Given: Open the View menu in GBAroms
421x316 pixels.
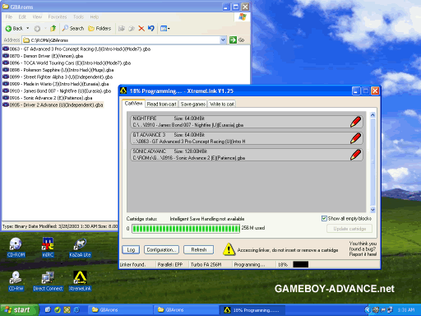Looking at the screenshot, I should click(x=37, y=17).
